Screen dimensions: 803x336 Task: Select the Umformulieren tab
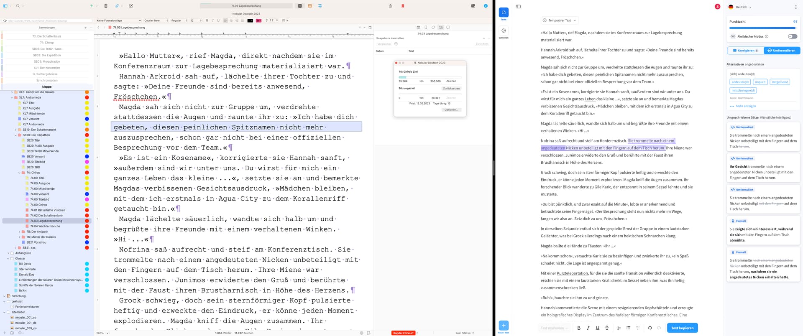coord(782,51)
